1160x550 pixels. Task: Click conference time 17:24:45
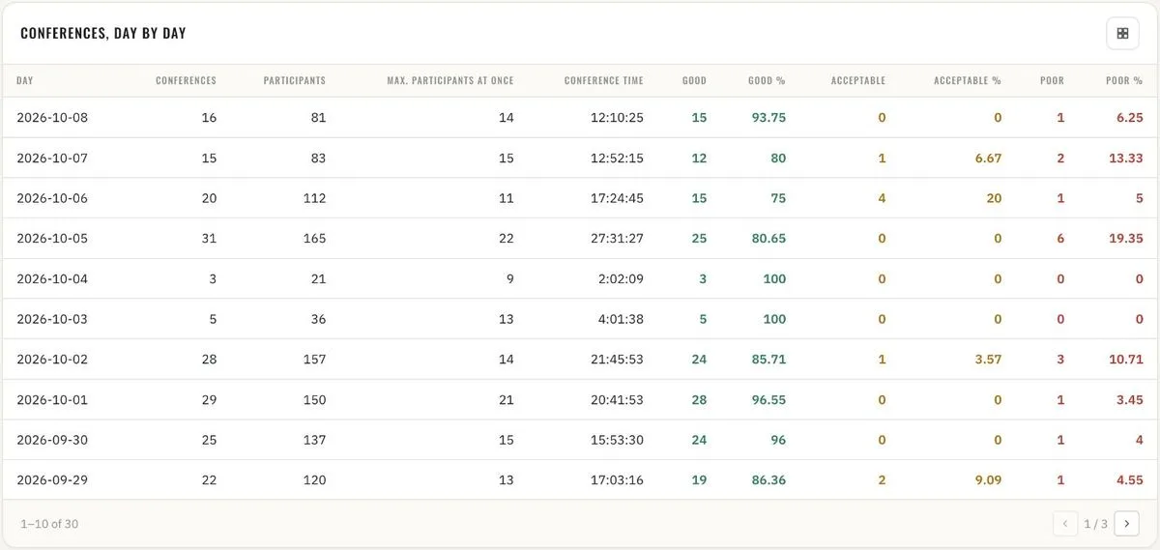click(617, 198)
